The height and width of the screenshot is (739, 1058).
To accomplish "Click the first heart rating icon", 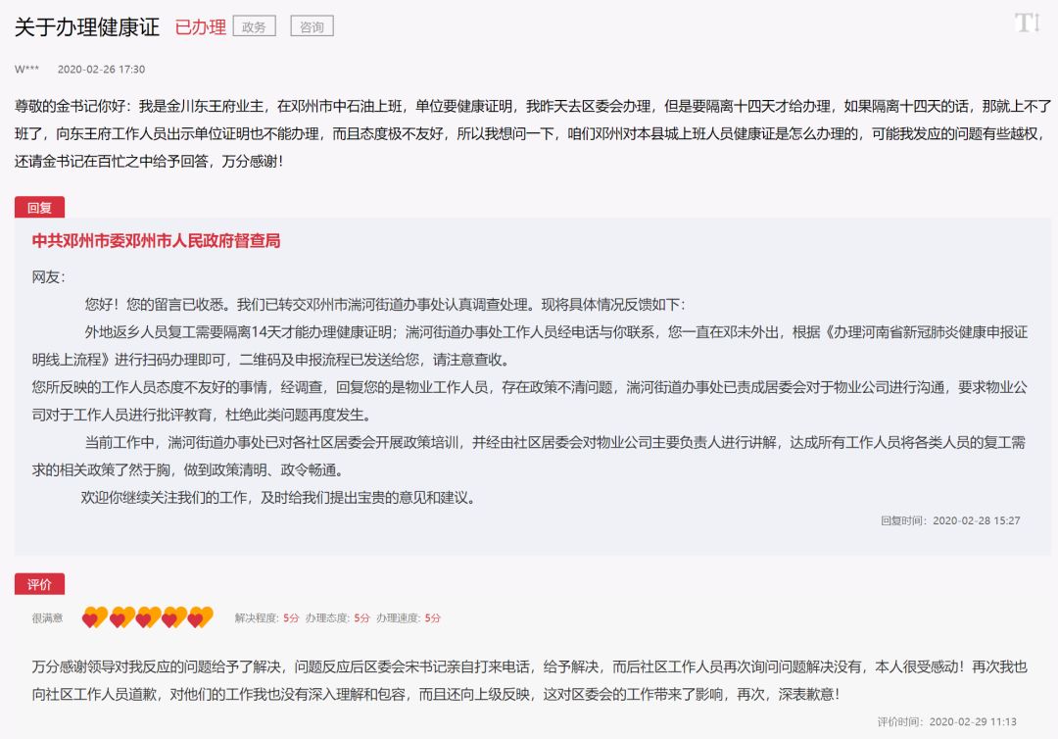I will pyautogui.click(x=94, y=616).
